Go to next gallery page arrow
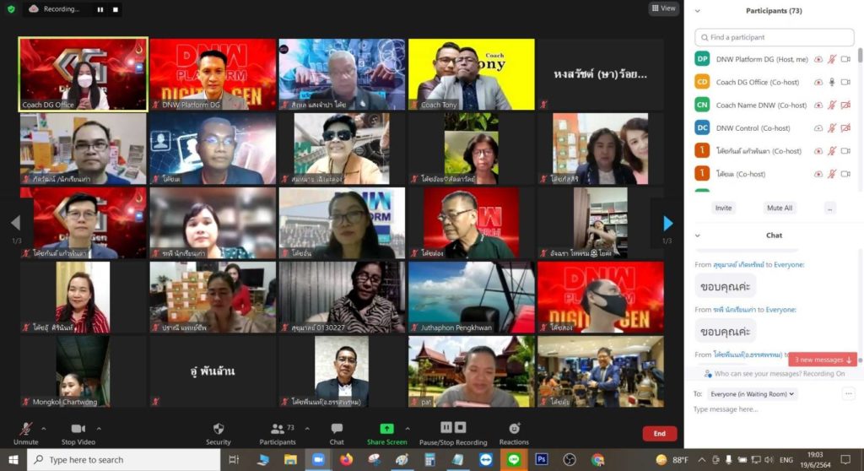This screenshot has height=471, width=864. (x=668, y=223)
